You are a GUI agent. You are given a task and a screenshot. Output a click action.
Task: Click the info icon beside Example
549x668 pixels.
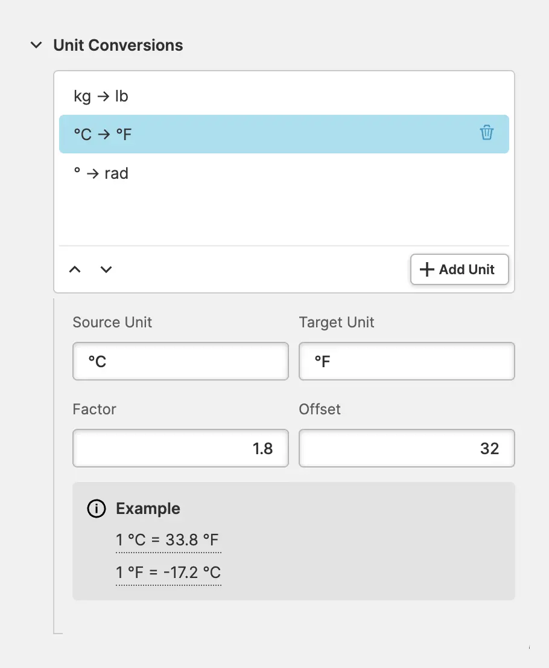pyautogui.click(x=97, y=509)
